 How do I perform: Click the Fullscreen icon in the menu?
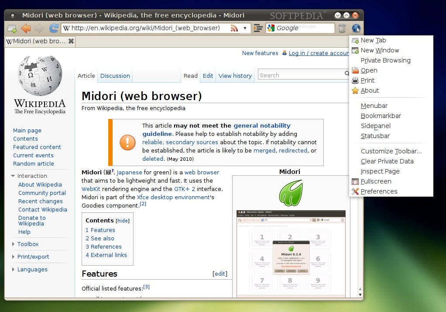[x=355, y=181]
